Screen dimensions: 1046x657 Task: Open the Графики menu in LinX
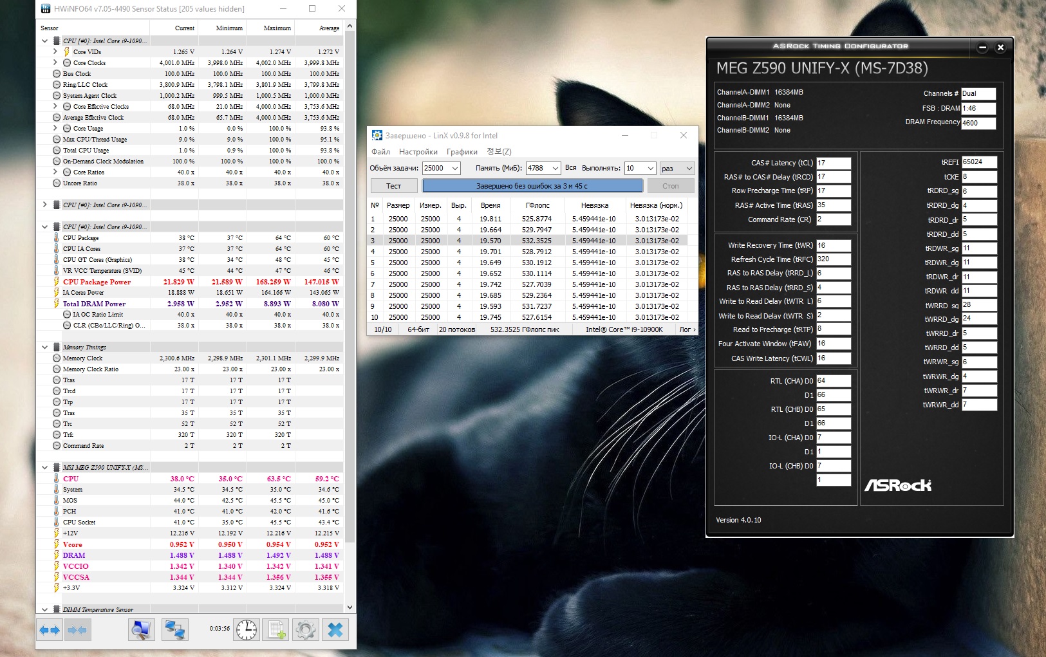coord(462,152)
